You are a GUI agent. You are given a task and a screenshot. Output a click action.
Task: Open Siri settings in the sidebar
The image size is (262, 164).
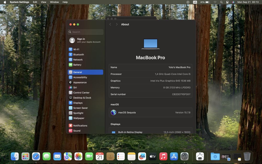tap(85, 88)
